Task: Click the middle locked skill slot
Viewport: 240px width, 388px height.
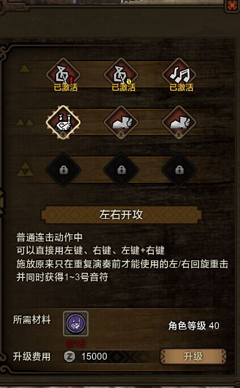Action: coord(121,170)
